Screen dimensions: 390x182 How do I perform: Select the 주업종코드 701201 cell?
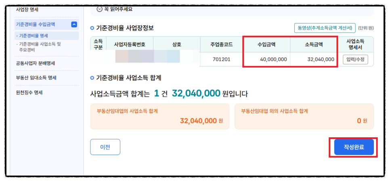(x=221, y=60)
